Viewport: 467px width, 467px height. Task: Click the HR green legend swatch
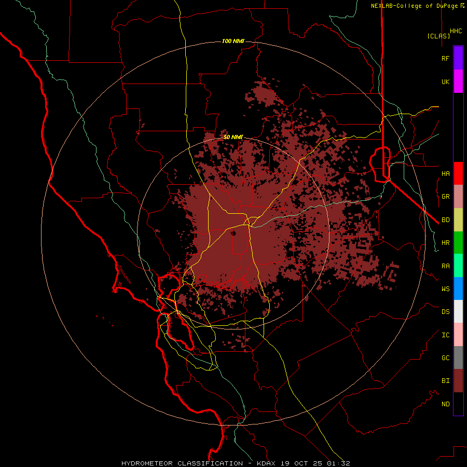point(458,243)
